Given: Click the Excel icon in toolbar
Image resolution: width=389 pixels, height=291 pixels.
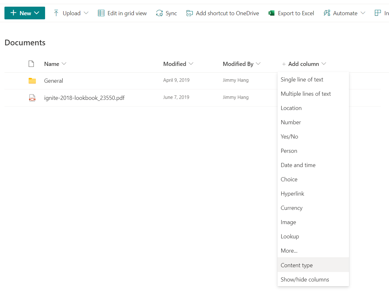Looking at the screenshot, I should (x=272, y=13).
